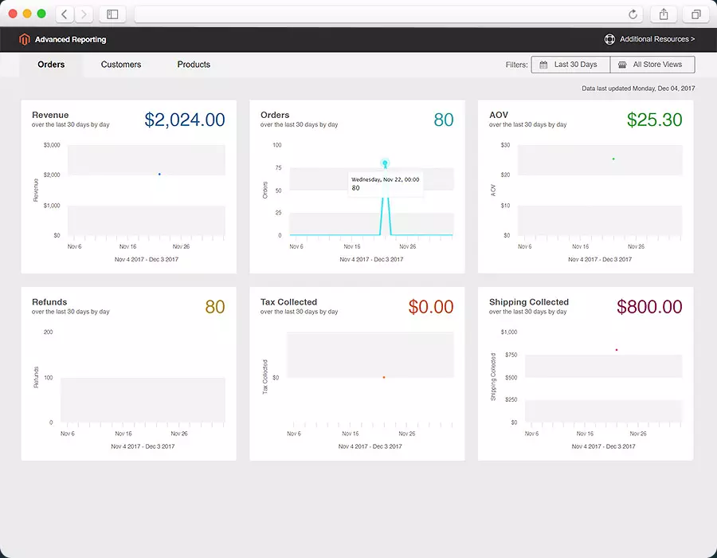Open the All Store Views filter
The width and height of the screenshot is (717, 558).
652,65
